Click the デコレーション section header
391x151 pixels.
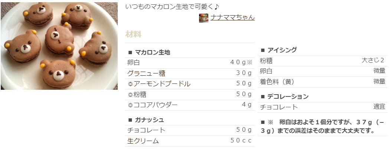(x=284, y=96)
